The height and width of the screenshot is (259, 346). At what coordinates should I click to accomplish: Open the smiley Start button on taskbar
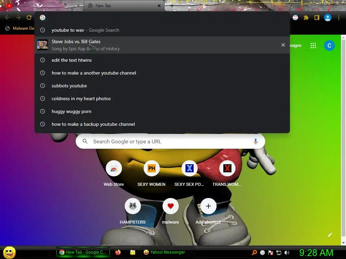[9, 252]
